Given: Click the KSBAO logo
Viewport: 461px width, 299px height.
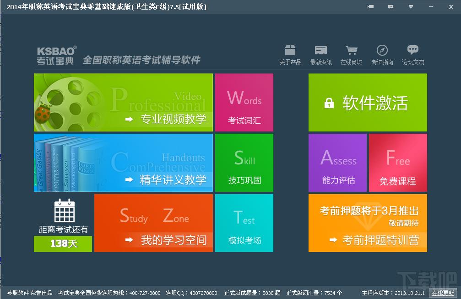Looking at the screenshot, I should 56,55.
